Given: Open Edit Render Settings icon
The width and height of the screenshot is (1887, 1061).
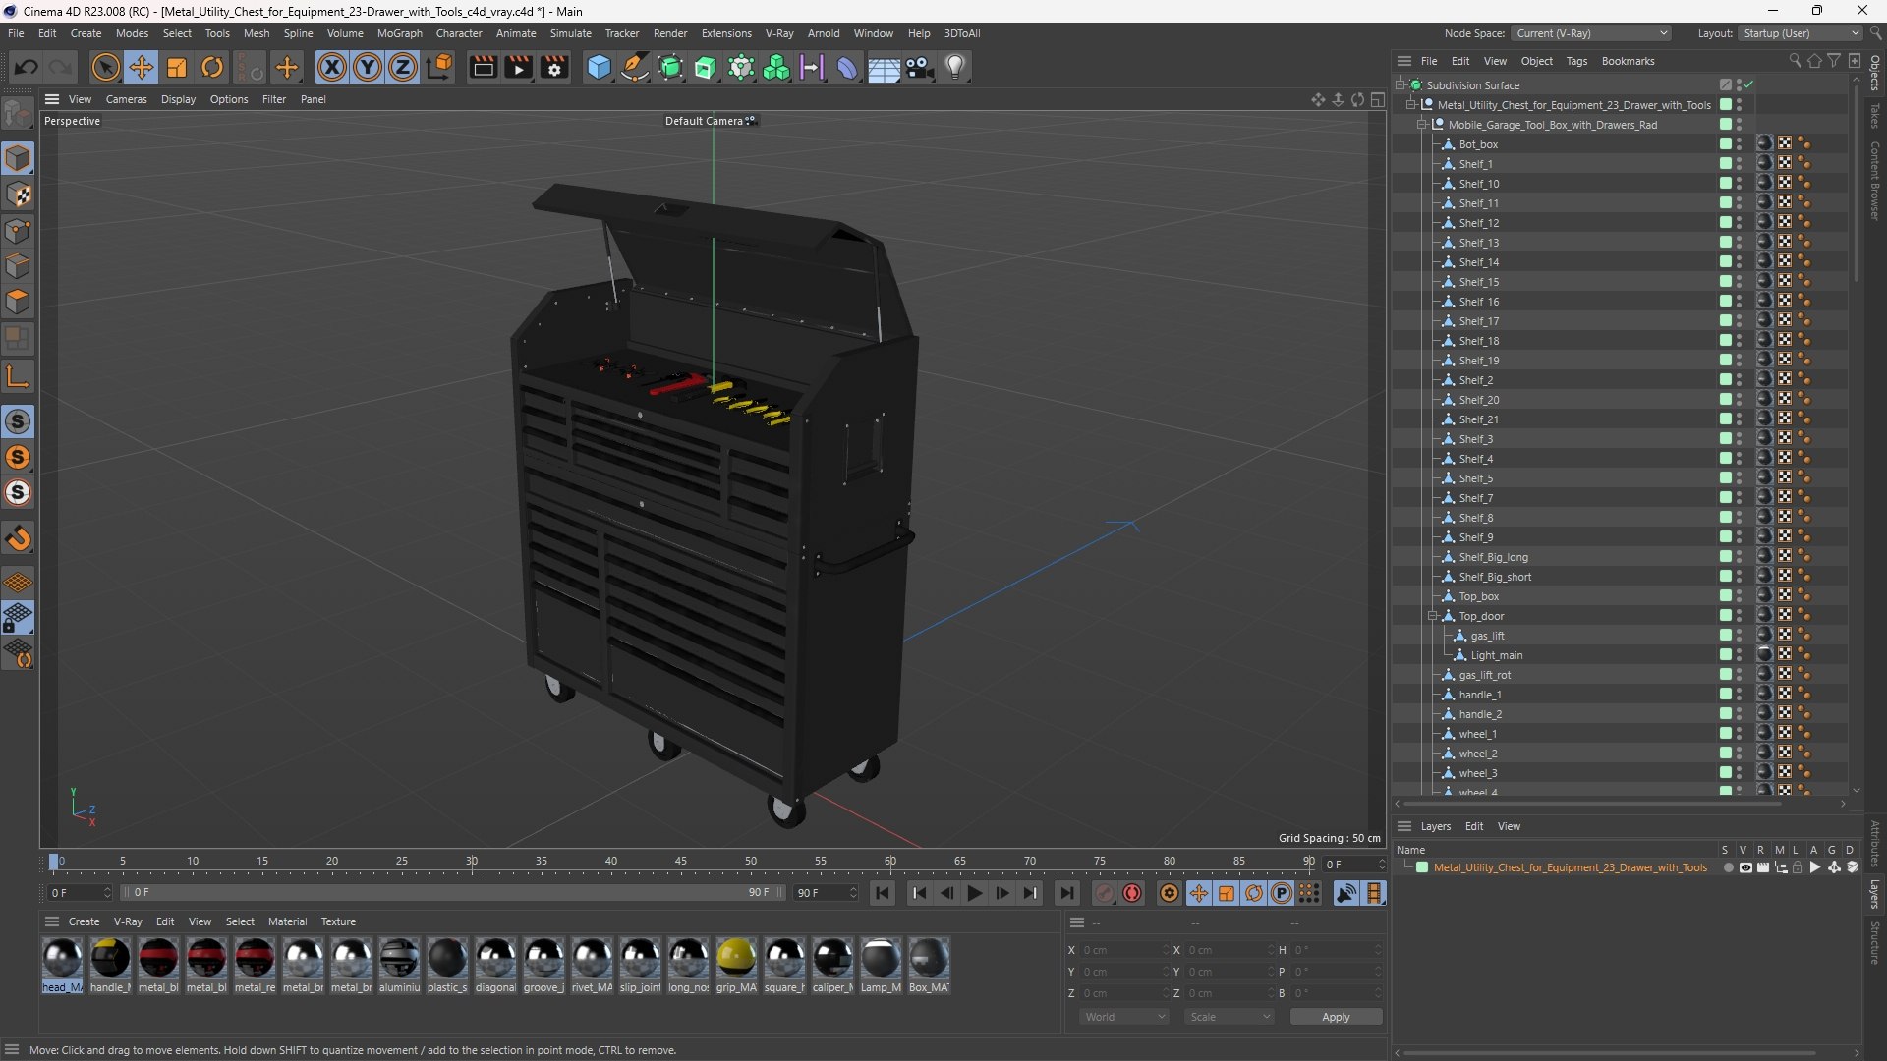Looking at the screenshot, I should 554,67.
